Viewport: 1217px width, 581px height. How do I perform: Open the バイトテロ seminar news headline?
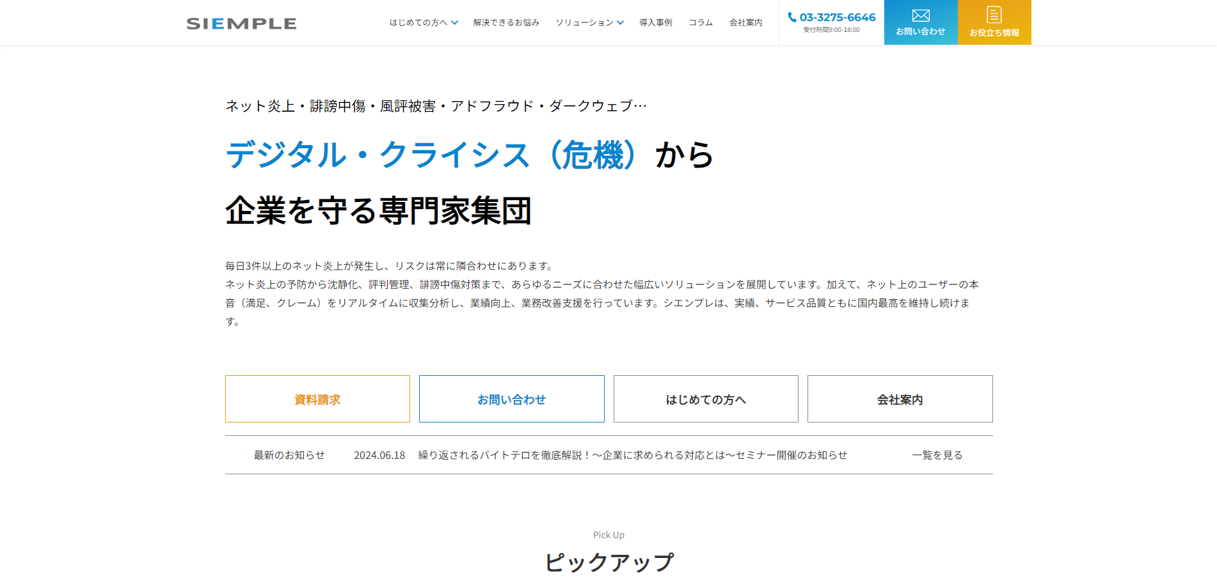633,455
